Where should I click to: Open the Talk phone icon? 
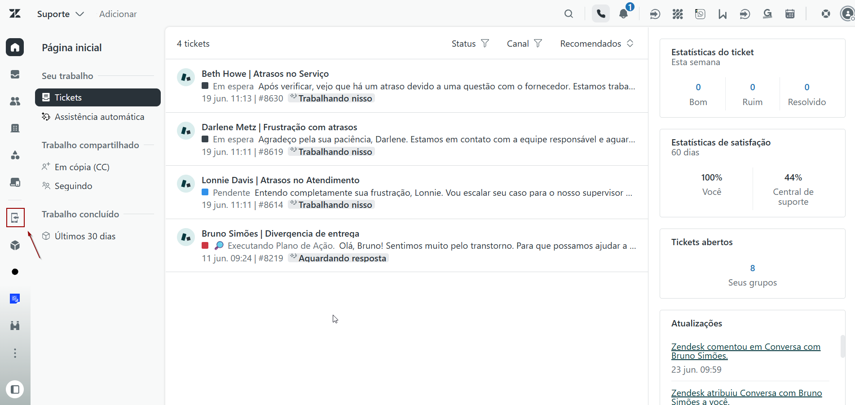click(601, 14)
